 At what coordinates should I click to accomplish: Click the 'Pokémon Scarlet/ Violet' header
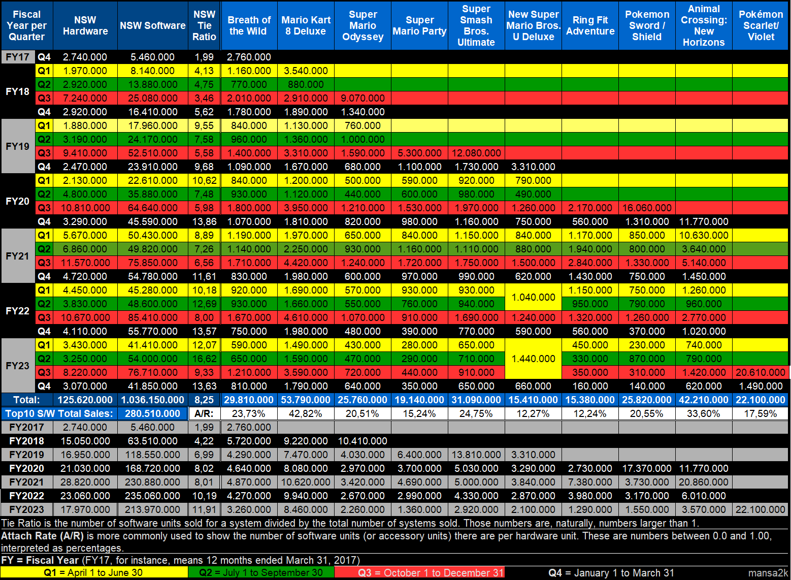pos(761,25)
